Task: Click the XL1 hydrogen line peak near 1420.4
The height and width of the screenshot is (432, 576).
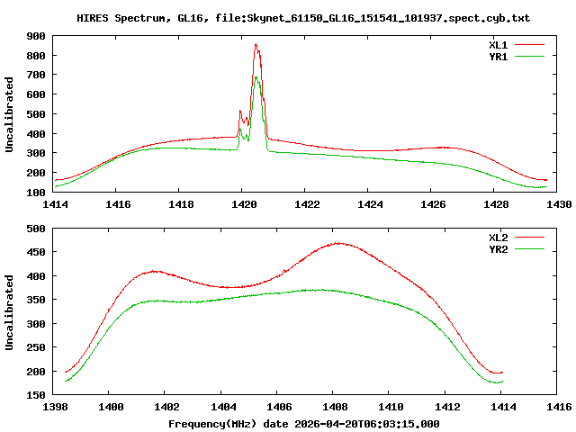Action: (x=256, y=44)
